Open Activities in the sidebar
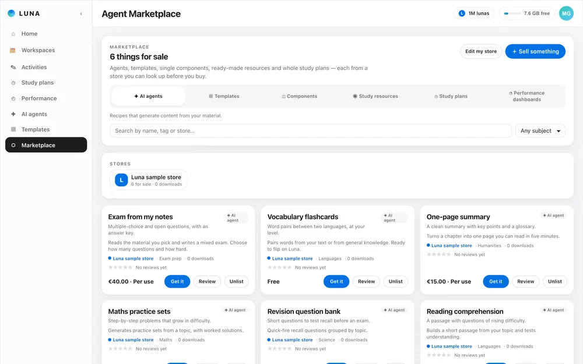Image resolution: width=583 pixels, height=364 pixels. [46, 67]
